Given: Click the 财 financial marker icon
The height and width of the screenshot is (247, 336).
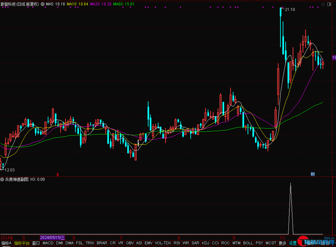Looking at the screenshot, I should [313, 174].
